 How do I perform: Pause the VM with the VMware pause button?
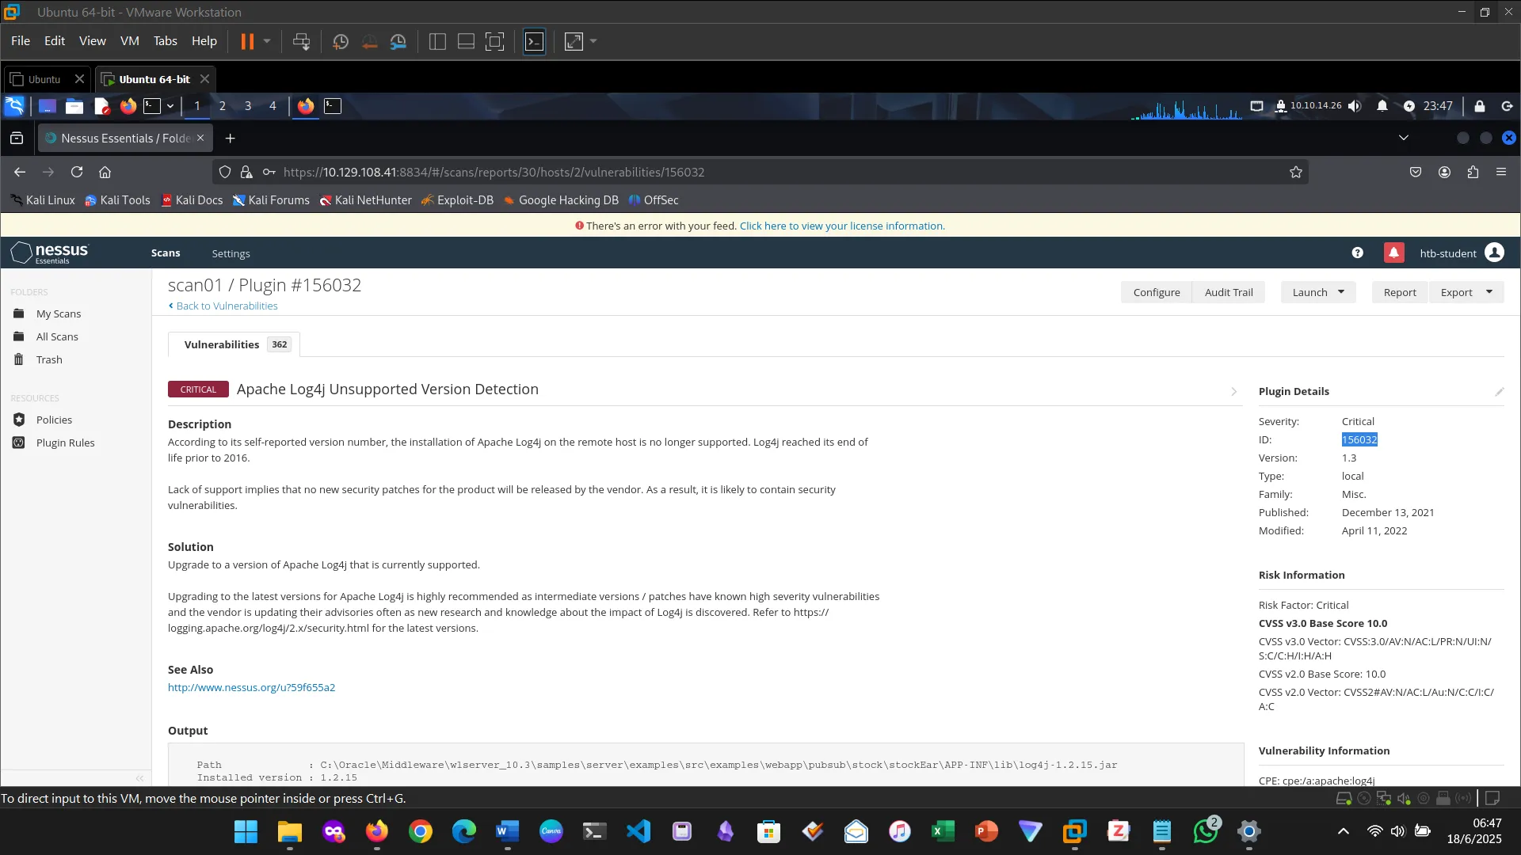tap(247, 41)
